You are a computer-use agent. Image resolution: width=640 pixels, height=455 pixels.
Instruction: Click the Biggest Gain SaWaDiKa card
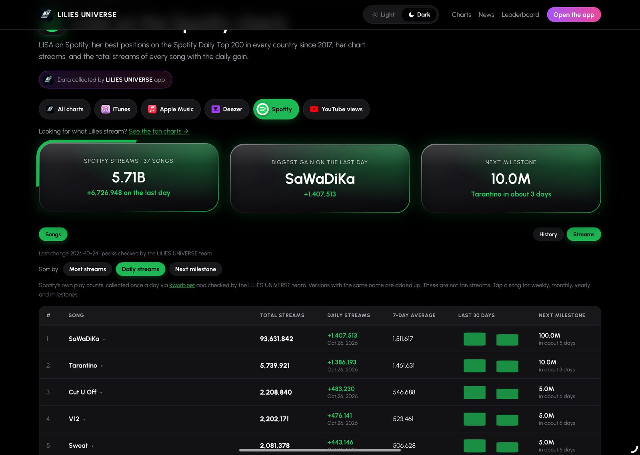(x=320, y=178)
